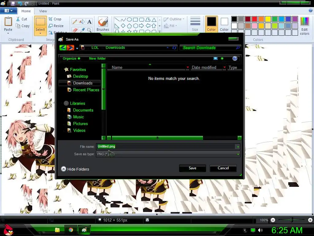Switch to the Home ribbon tab
This screenshot has height=236, width=314.
26,11
